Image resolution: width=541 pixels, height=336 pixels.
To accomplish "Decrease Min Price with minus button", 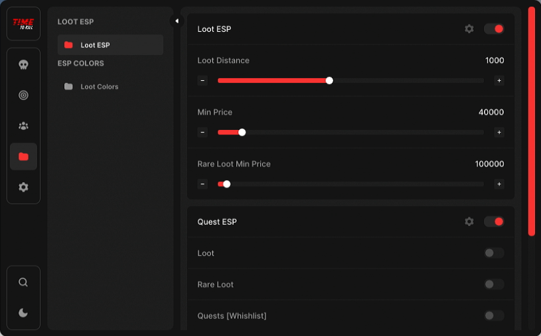I will (x=202, y=133).
